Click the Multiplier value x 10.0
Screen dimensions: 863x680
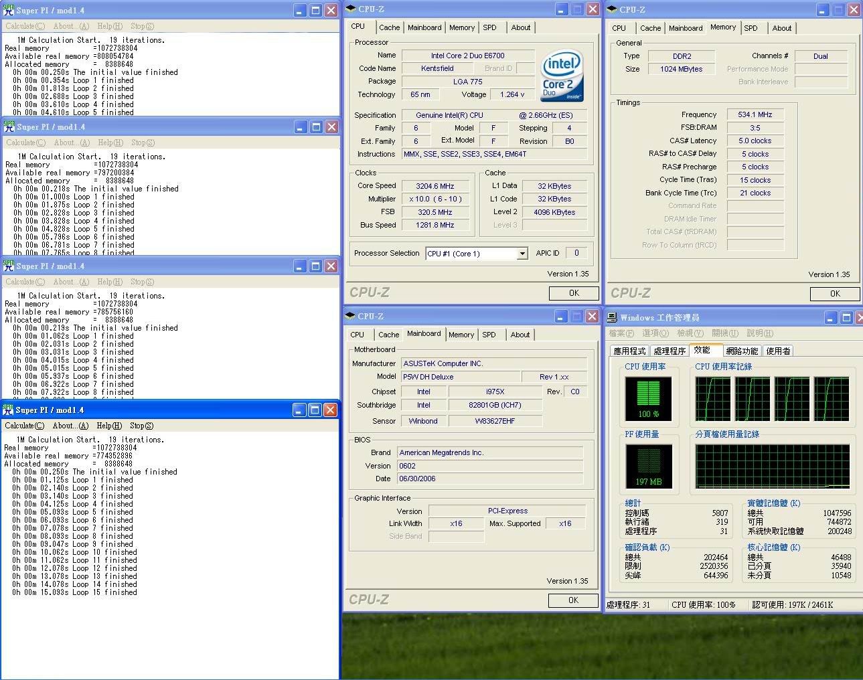click(x=435, y=199)
